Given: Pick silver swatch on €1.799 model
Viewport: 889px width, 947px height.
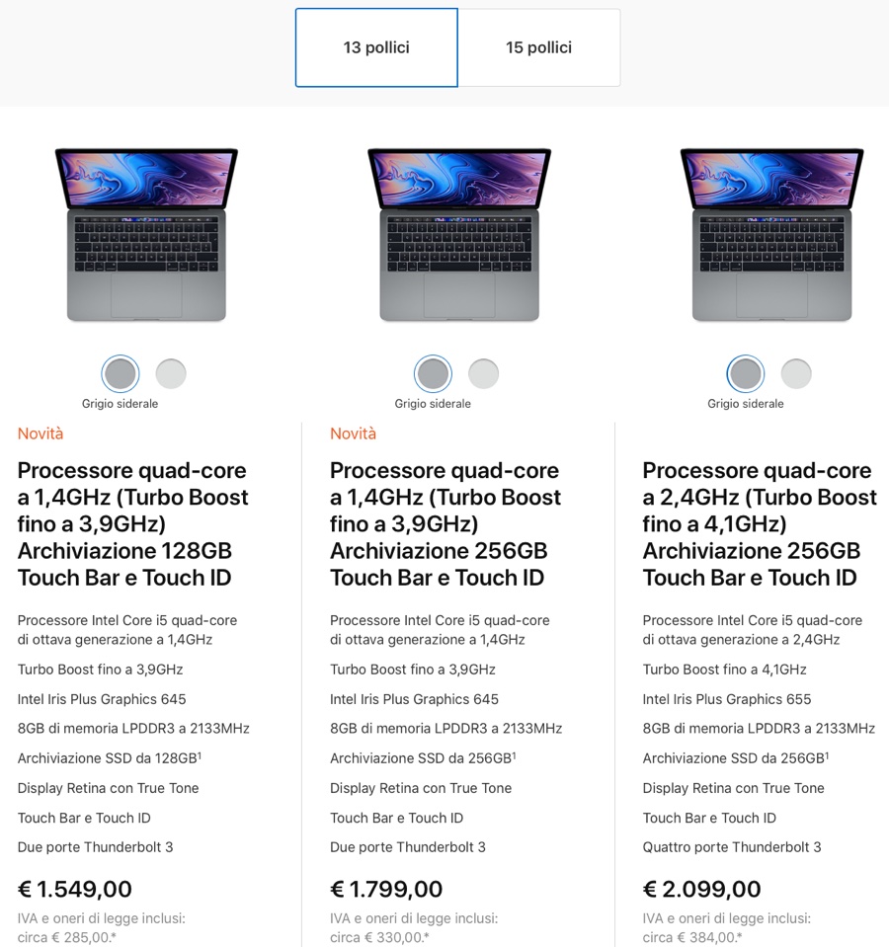Looking at the screenshot, I should [484, 374].
